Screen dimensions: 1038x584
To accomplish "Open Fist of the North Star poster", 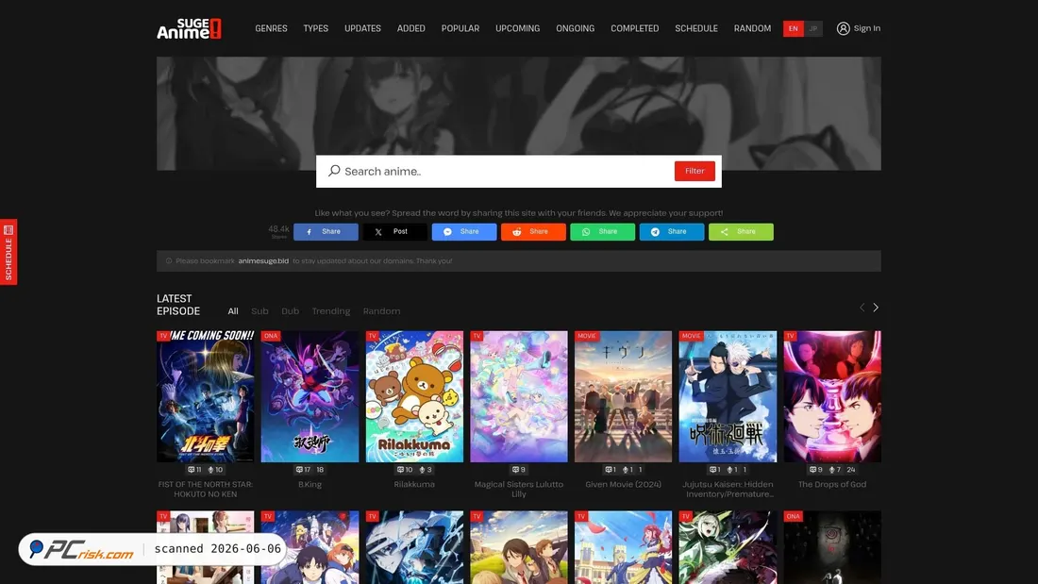I will (205, 396).
